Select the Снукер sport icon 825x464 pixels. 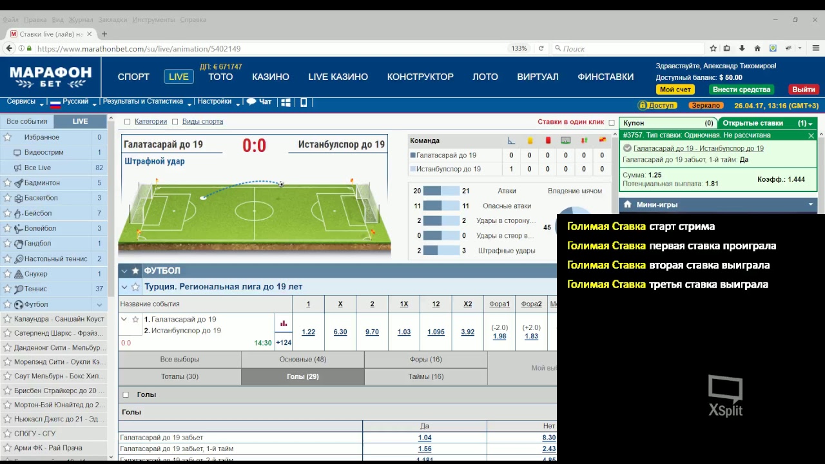19,274
